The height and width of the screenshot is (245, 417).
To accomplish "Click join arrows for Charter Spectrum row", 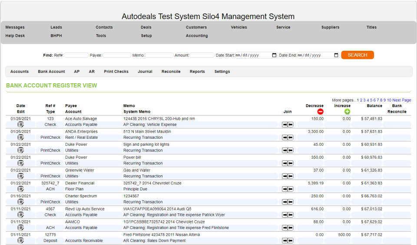I will coord(288,202).
